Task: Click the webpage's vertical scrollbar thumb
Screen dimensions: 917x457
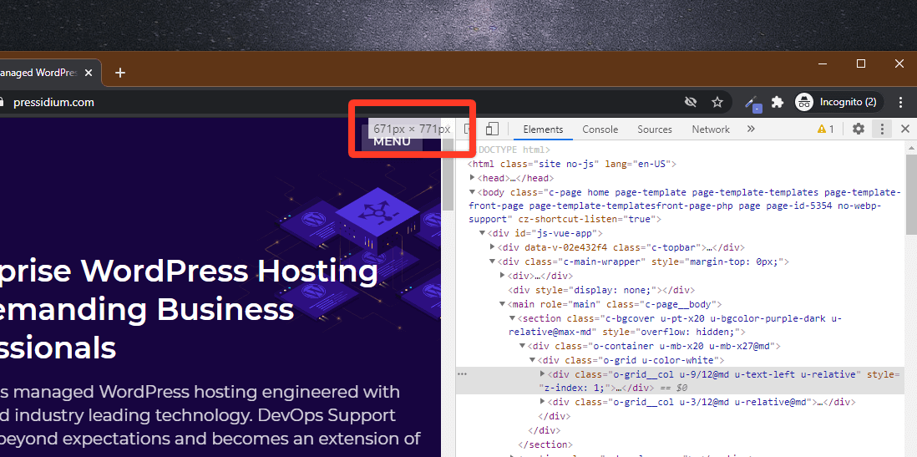Action: point(448,175)
